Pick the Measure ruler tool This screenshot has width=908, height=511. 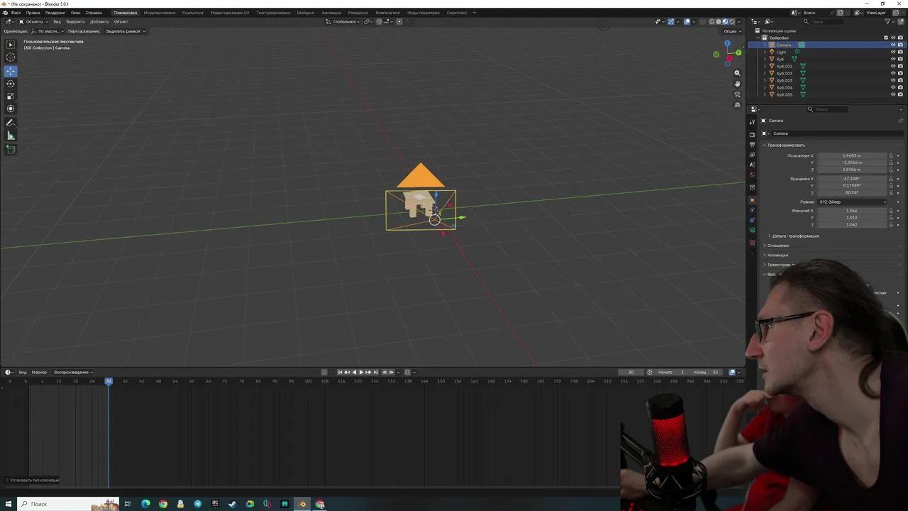coord(11,136)
